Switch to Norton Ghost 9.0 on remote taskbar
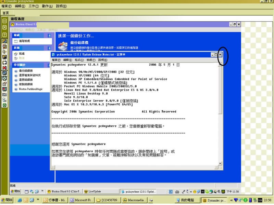The width and height of the screenshot is (274, 205). coord(65,192)
